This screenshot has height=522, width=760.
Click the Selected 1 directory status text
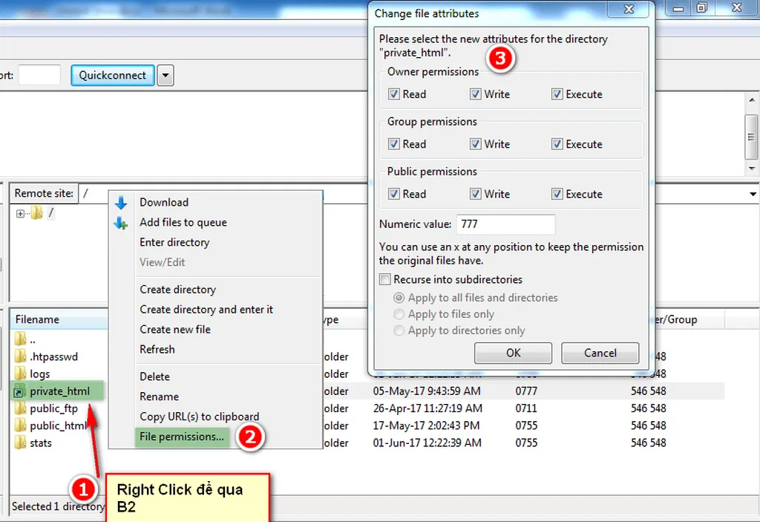(x=58, y=506)
